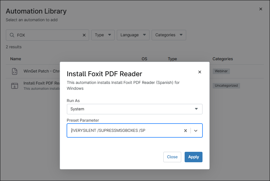The width and height of the screenshot is (270, 181).
Task: Close the Automation Library panel
Action: (260, 9)
